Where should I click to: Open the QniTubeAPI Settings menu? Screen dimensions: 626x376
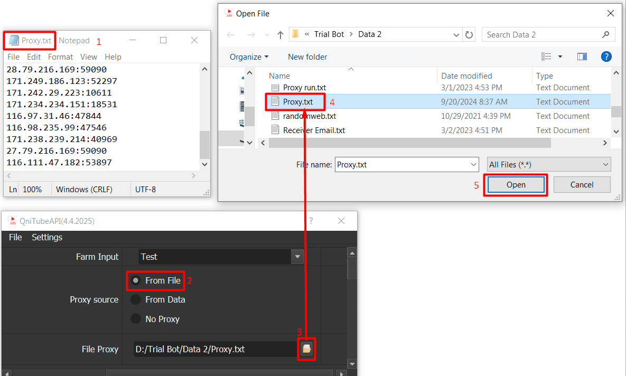(x=47, y=237)
